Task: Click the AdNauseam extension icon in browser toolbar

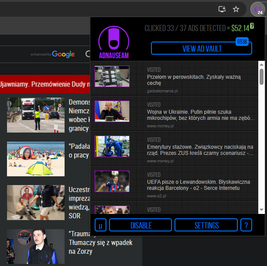Action: pos(258,9)
